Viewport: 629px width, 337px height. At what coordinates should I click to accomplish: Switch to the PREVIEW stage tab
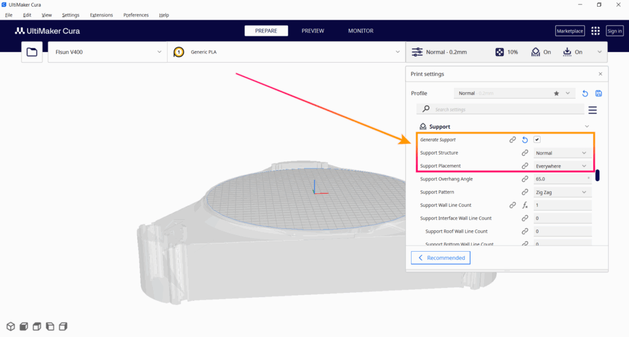(x=313, y=31)
